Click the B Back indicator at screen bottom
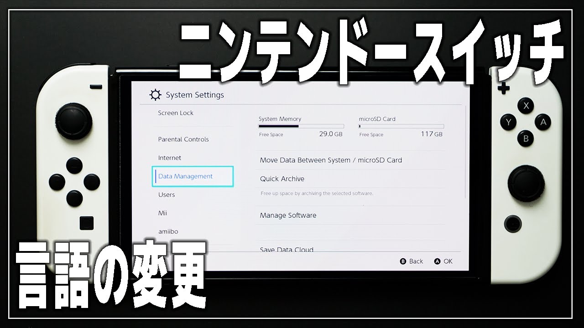The height and width of the screenshot is (328, 584). pyautogui.click(x=411, y=261)
